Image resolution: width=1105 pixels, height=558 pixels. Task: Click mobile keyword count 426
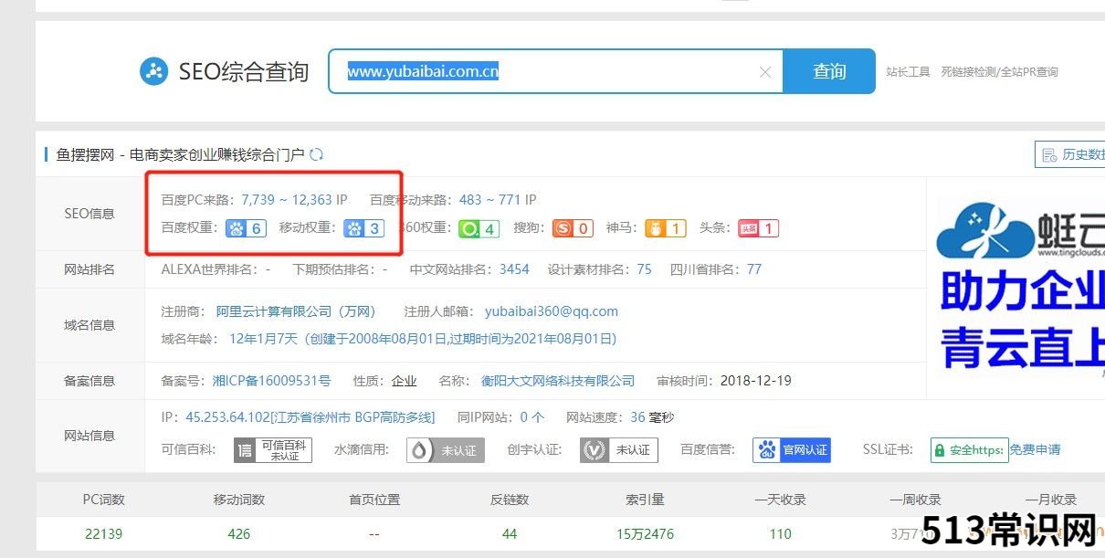(x=238, y=534)
